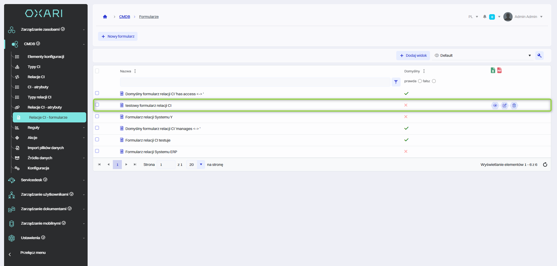This screenshot has height=266, width=557.
Task: Refresh the forms list
Action: (x=545, y=165)
